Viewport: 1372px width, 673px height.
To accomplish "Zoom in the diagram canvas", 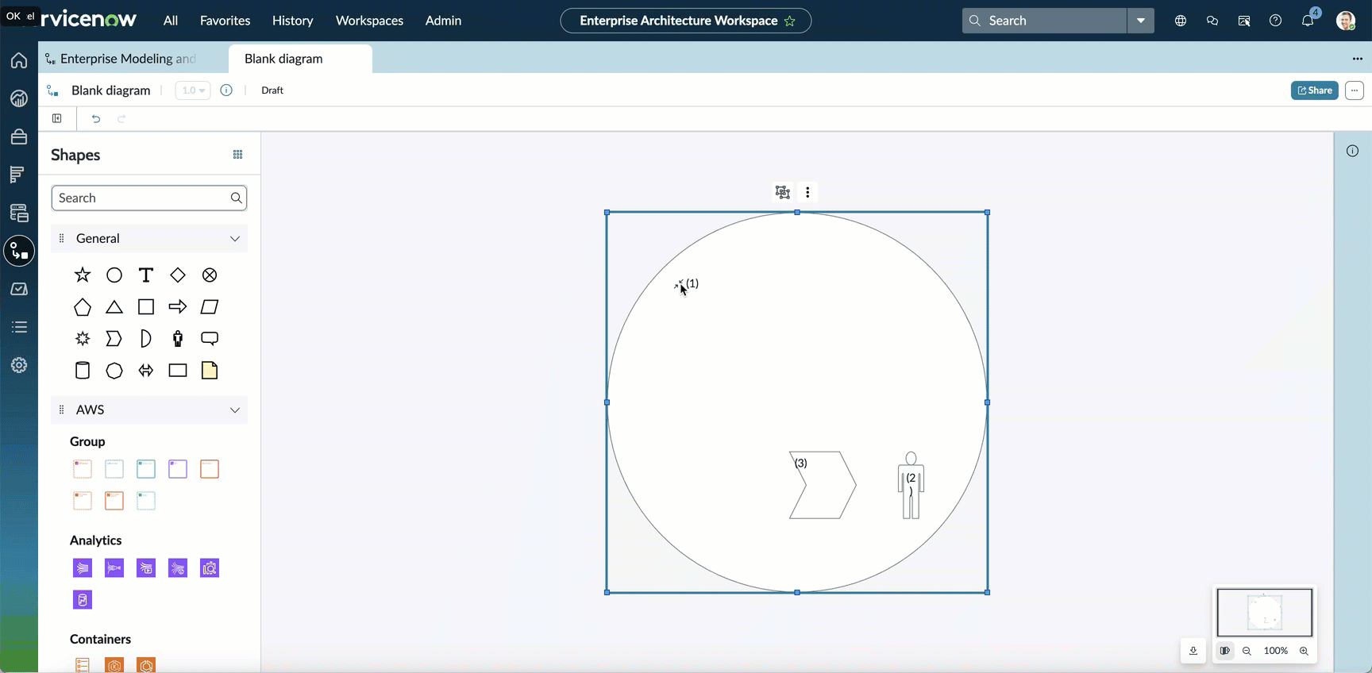I will coord(1304,651).
